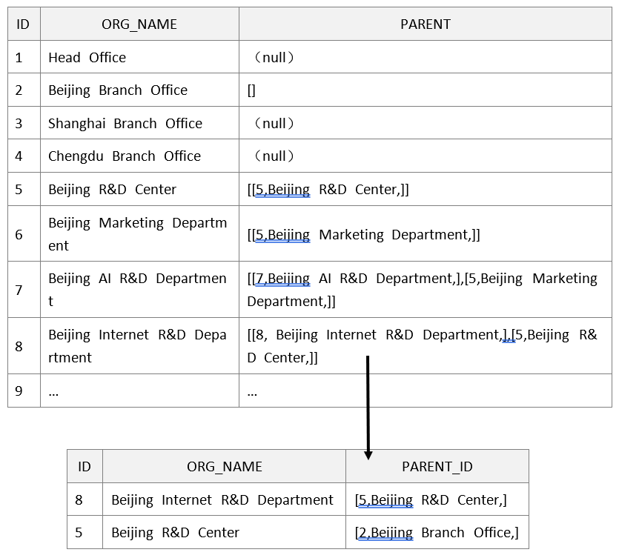The height and width of the screenshot is (558, 619).
Task: Select the Shanghai Branch Office cell
Action: coord(125,124)
